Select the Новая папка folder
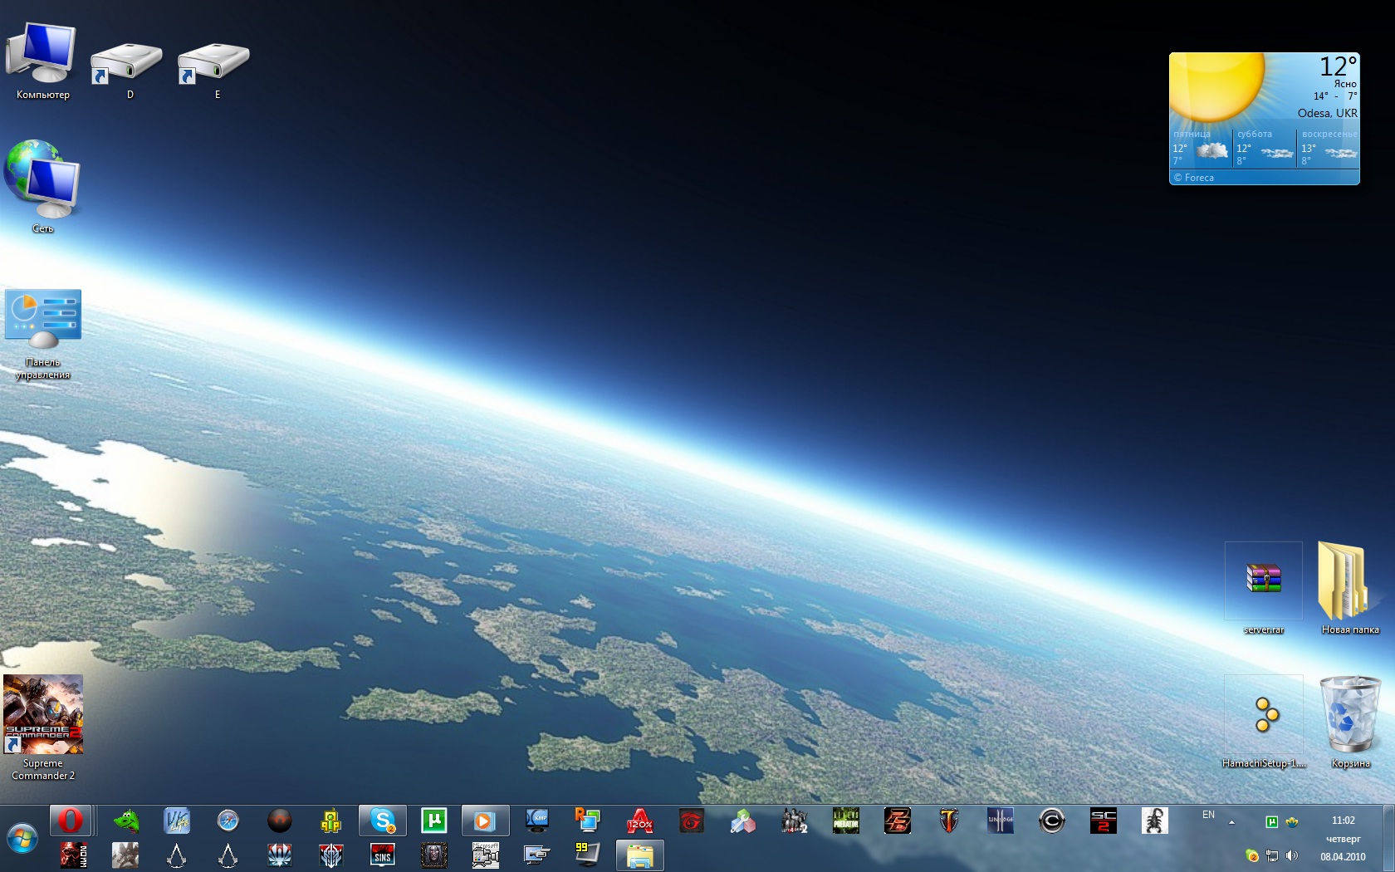This screenshot has height=872, width=1395. coord(1350,589)
